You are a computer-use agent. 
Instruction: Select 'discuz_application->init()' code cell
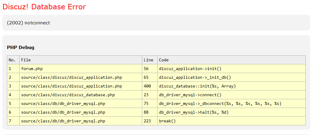pos(231,69)
